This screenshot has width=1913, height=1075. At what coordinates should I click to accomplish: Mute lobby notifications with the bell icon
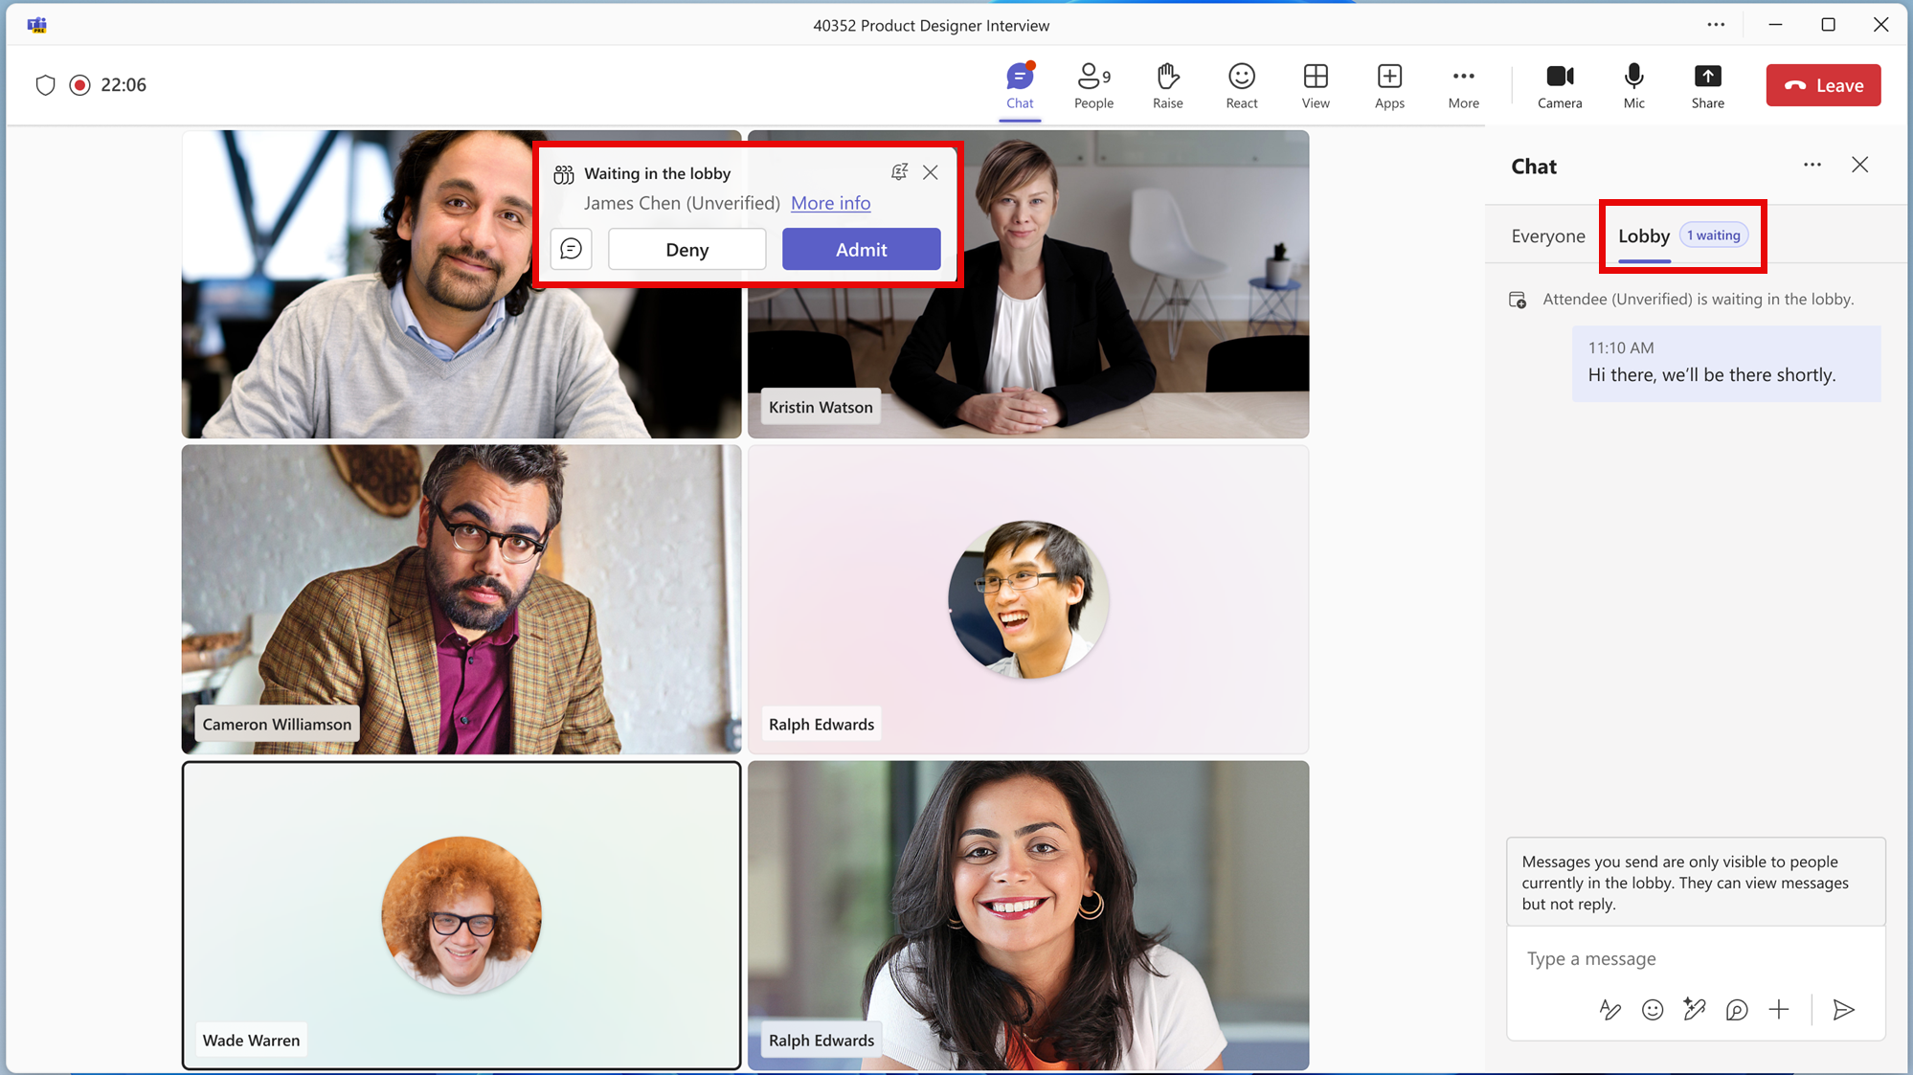pyautogui.click(x=899, y=171)
